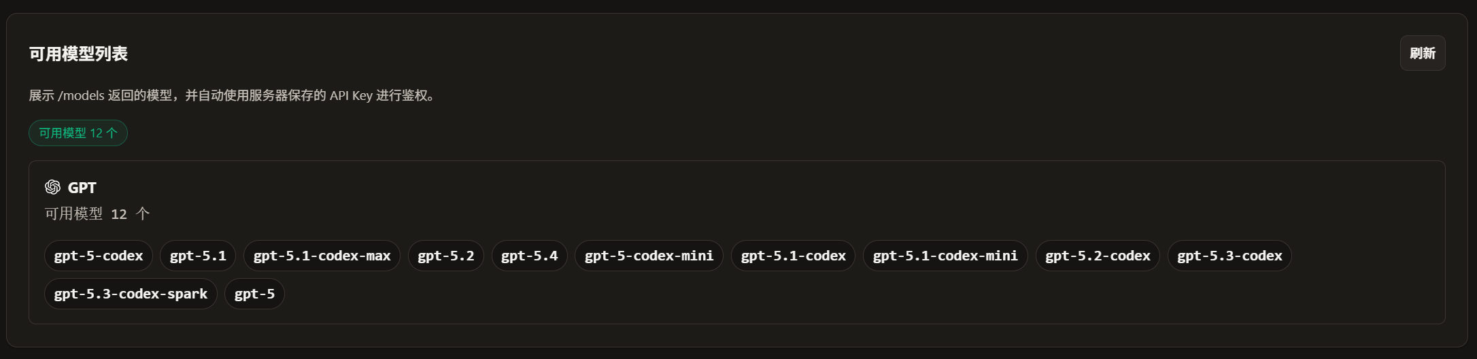Select the gpt-5-codex model chip

pyautogui.click(x=99, y=256)
